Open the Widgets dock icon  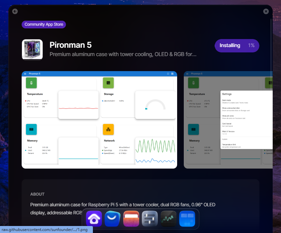pos(187,219)
